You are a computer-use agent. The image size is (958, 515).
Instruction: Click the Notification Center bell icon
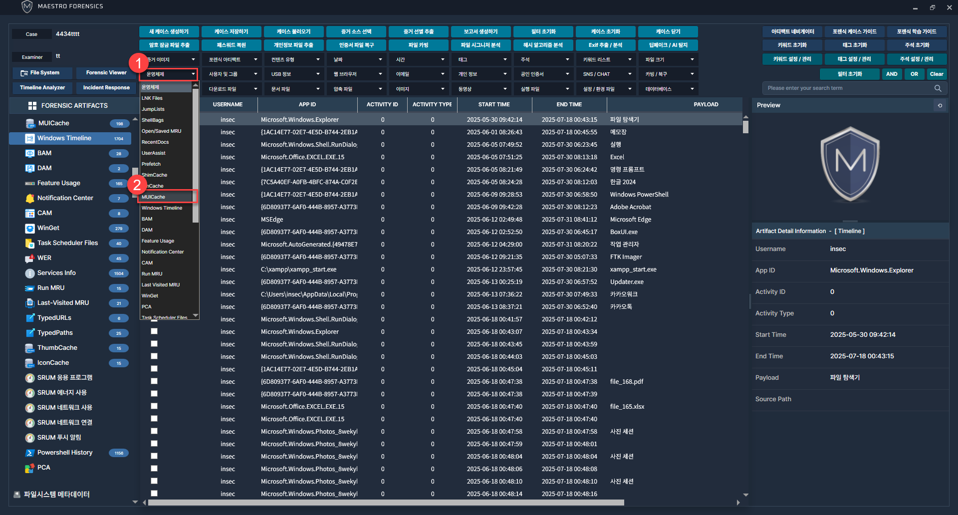point(30,198)
